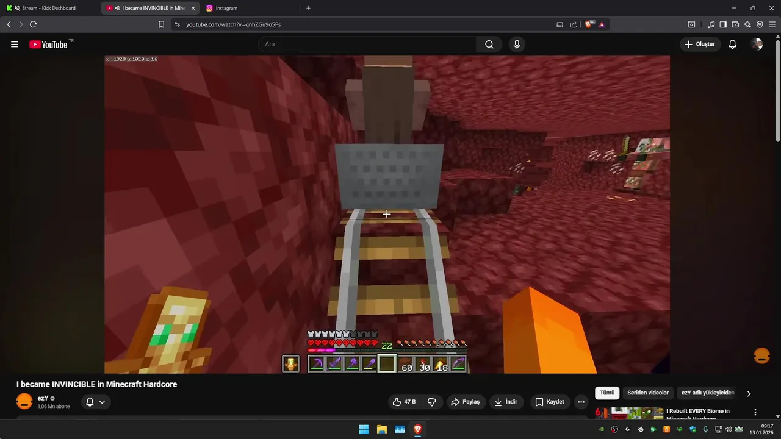Click the Paylaş share button
781x439 pixels.
(466, 402)
